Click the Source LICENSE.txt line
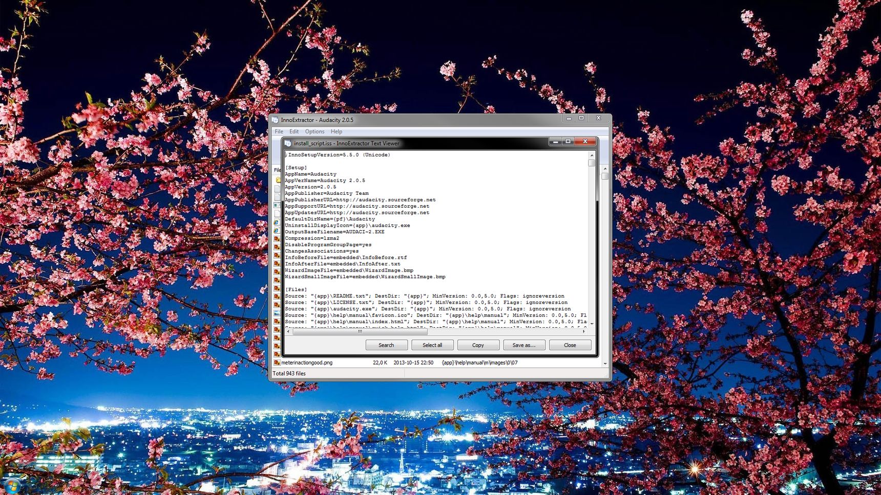The height and width of the screenshot is (495, 881). [x=426, y=302]
